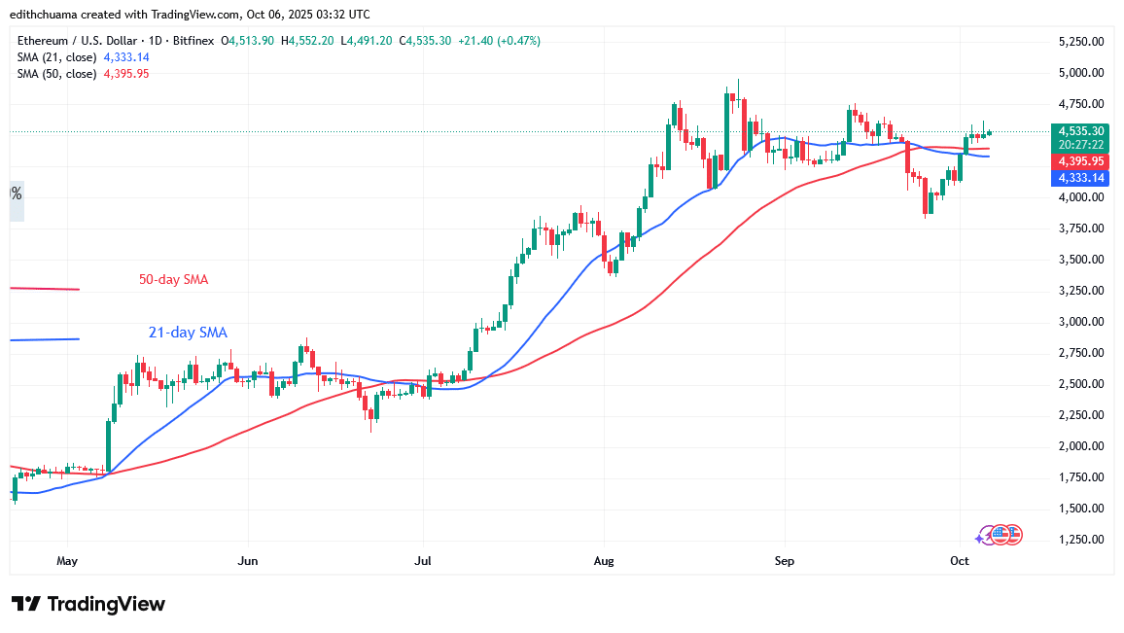Viewport: 1124px width, 633px height.
Task: Click the Jul label on the time axis
Action: 423,561
